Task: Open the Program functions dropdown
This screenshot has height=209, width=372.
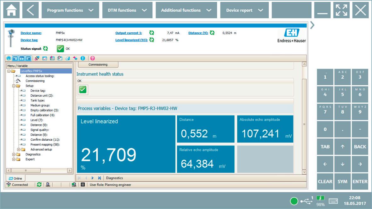Action: 70,10
